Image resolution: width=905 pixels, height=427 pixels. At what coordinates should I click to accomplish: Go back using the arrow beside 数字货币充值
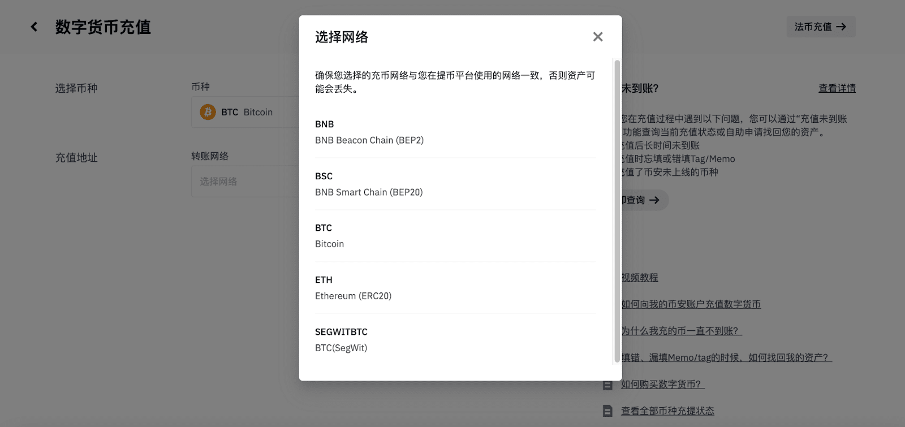pyautogui.click(x=34, y=27)
